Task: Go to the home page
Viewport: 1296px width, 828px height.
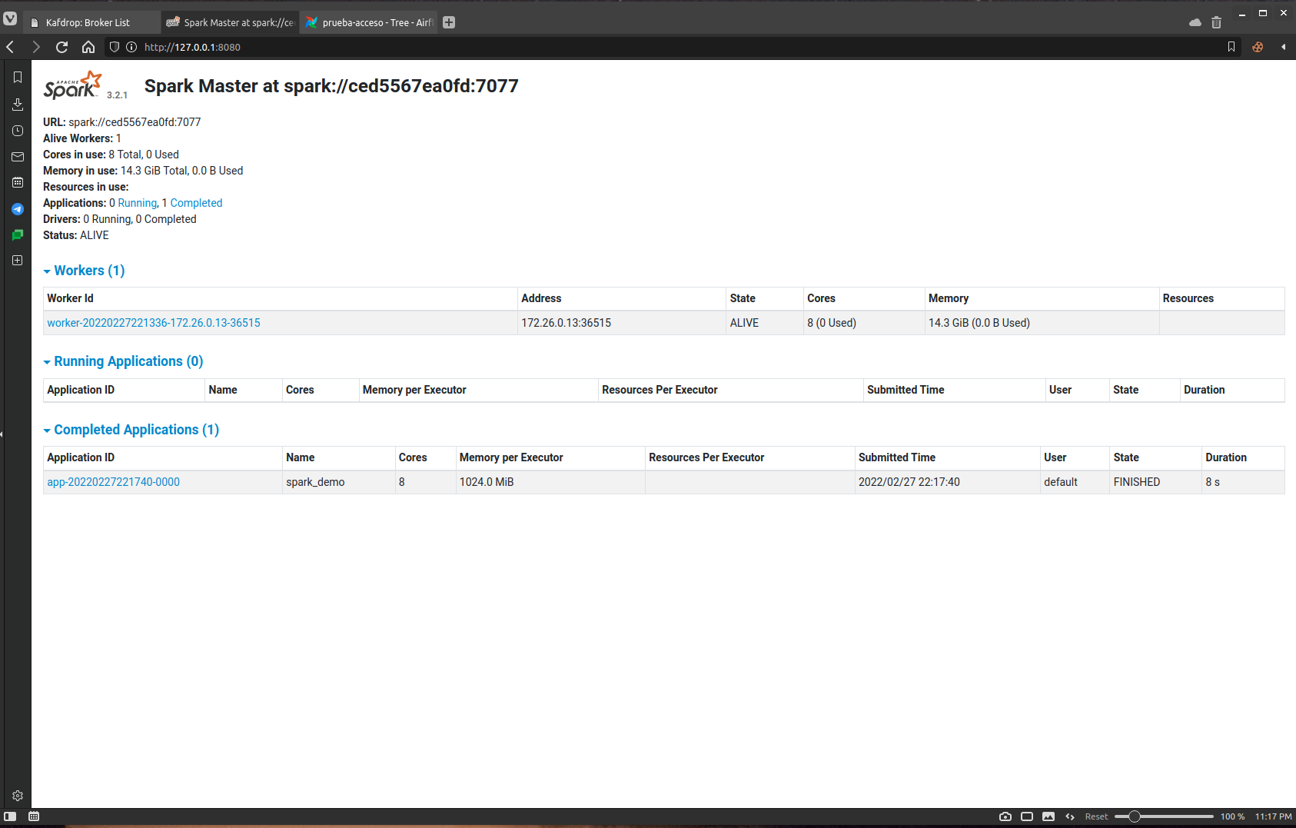Action: click(88, 47)
